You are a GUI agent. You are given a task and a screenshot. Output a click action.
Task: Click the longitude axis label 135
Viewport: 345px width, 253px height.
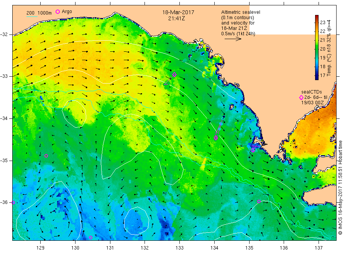[x=249, y=248]
